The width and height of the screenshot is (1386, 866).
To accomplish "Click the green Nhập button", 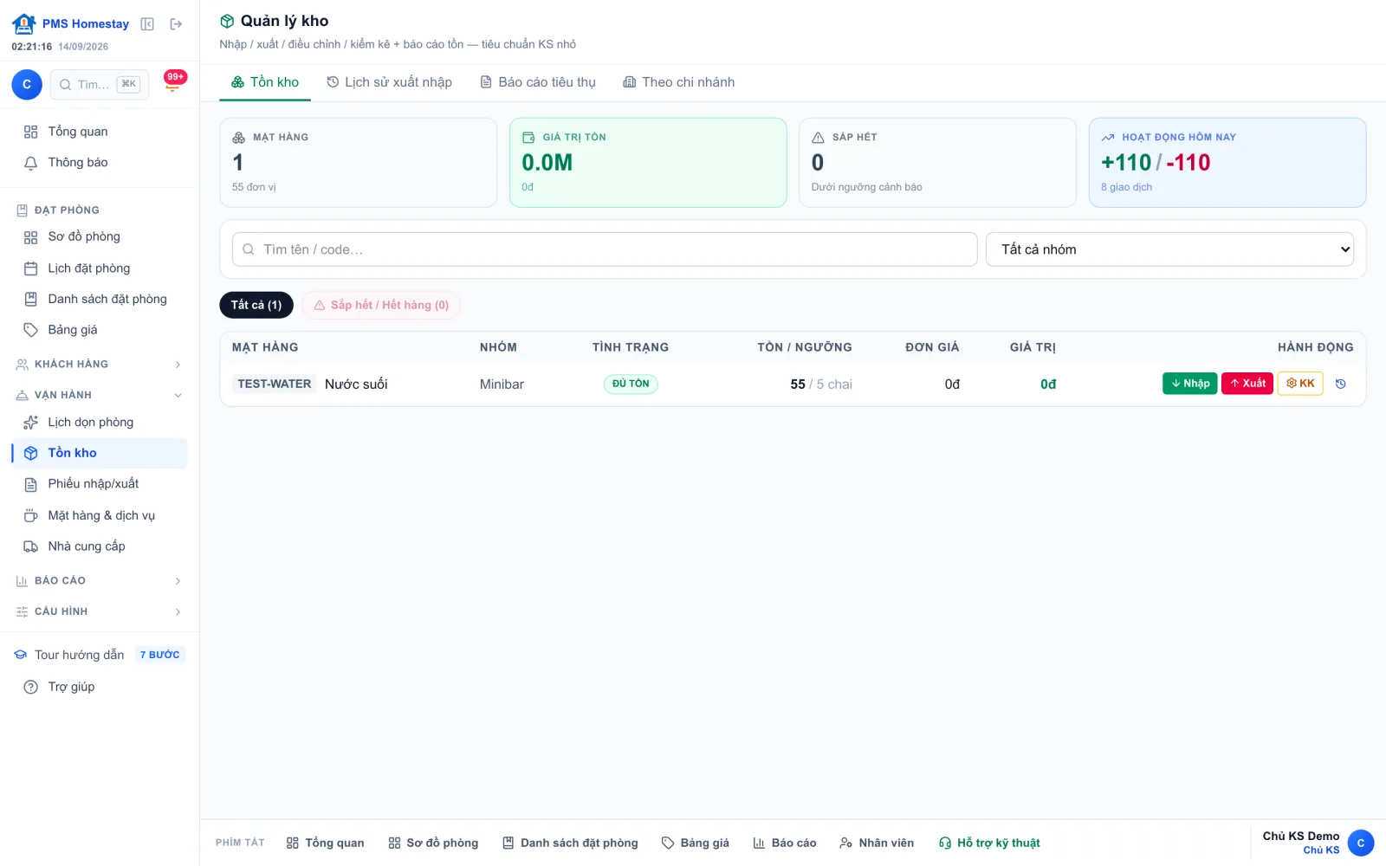I will (x=1190, y=384).
